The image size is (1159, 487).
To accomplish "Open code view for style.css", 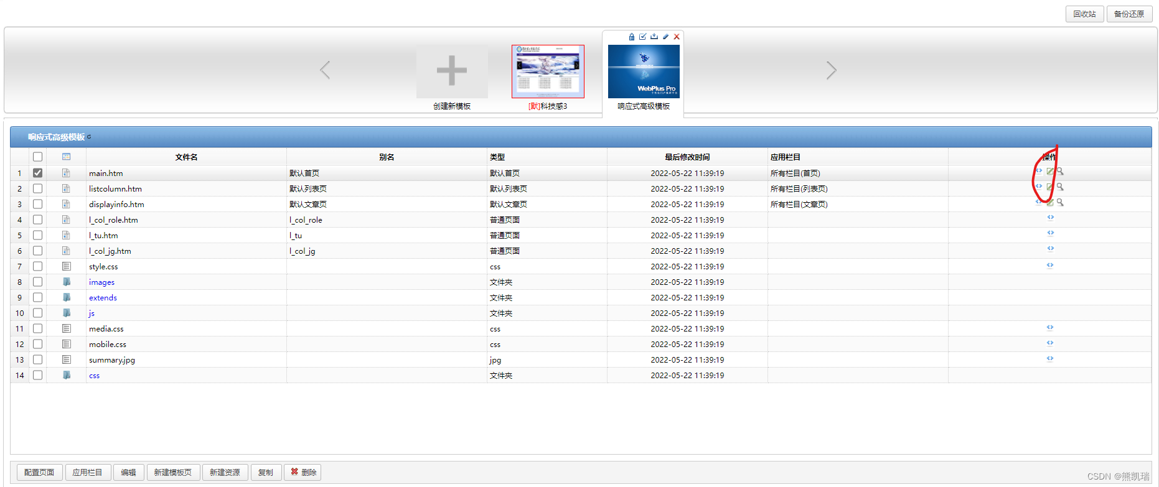I will 1050,266.
